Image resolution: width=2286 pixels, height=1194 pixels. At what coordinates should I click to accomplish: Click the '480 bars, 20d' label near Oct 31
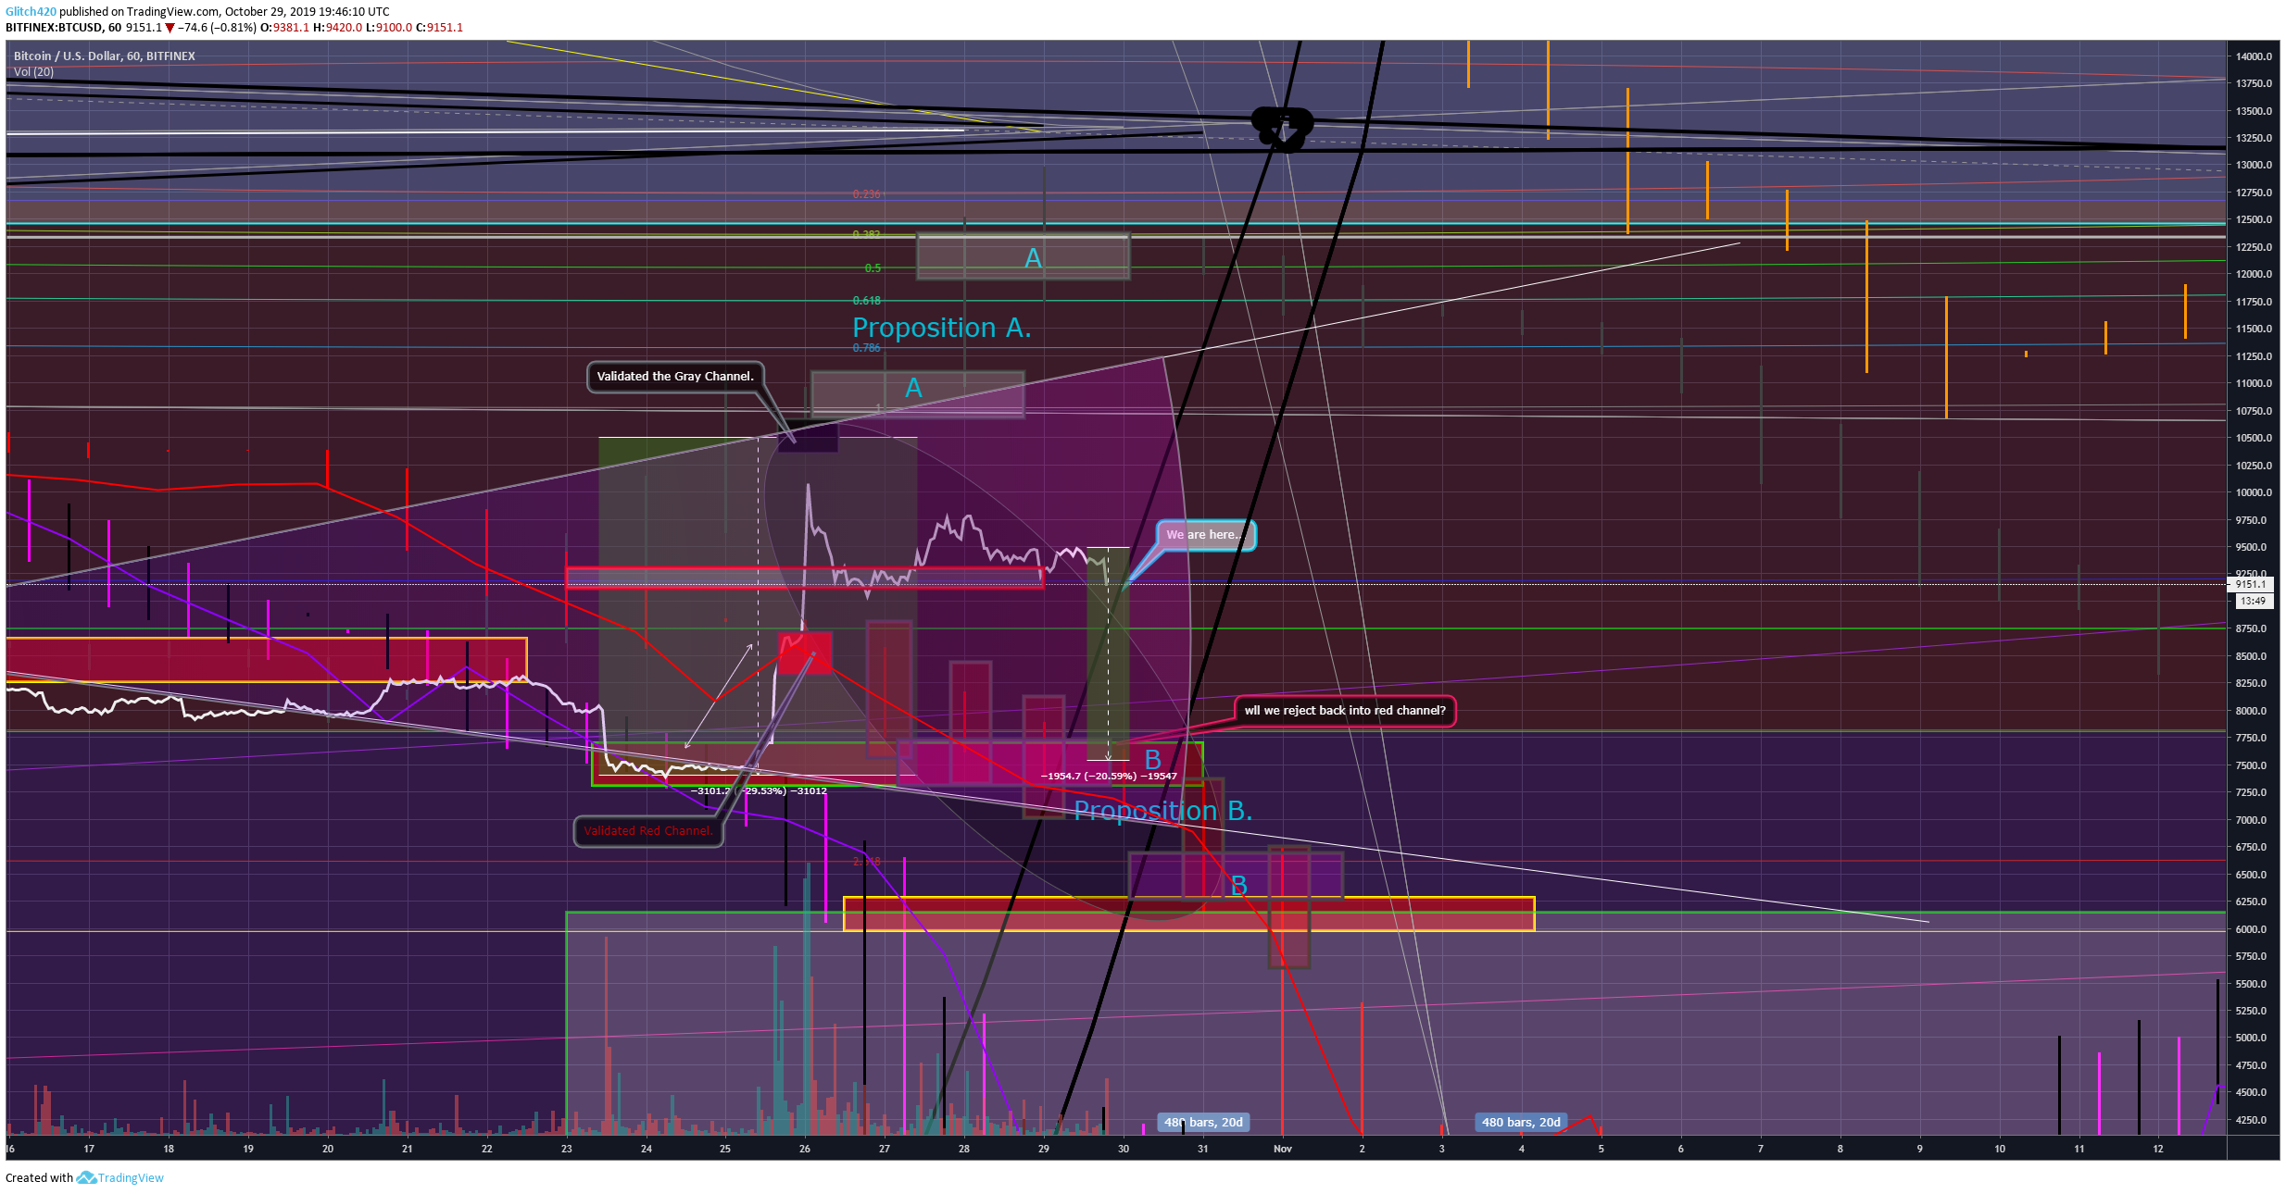(1203, 1122)
